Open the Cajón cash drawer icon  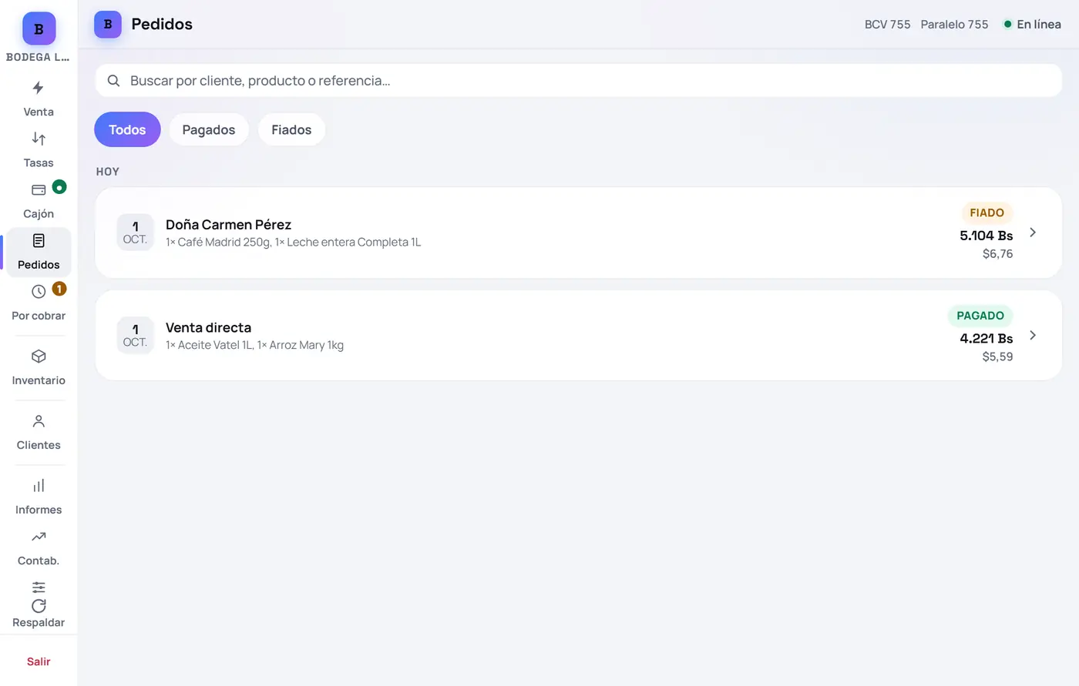click(39, 189)
